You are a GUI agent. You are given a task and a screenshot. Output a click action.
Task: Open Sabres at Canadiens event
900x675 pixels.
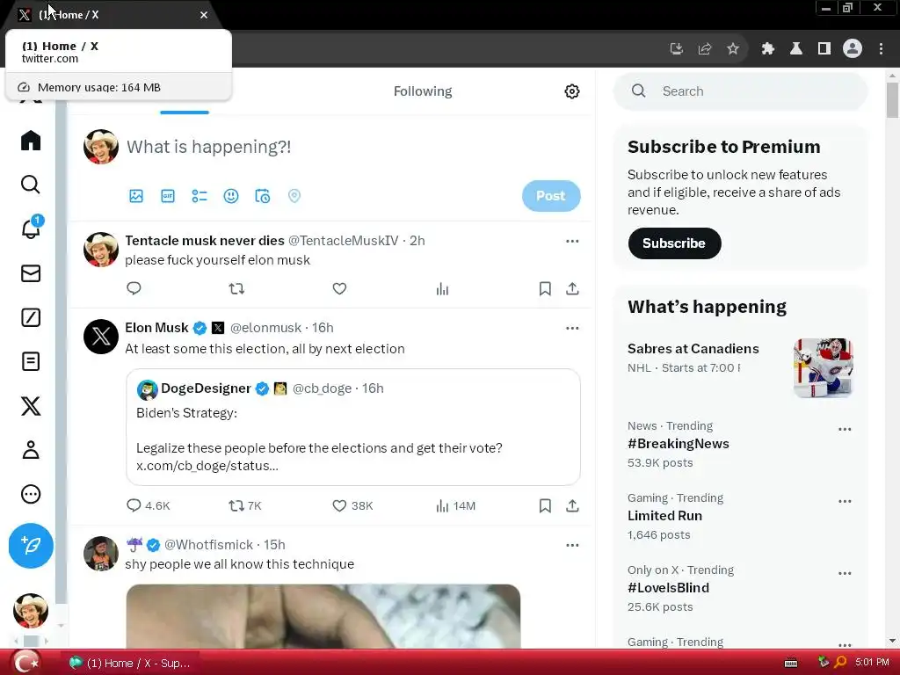point(740,367)
